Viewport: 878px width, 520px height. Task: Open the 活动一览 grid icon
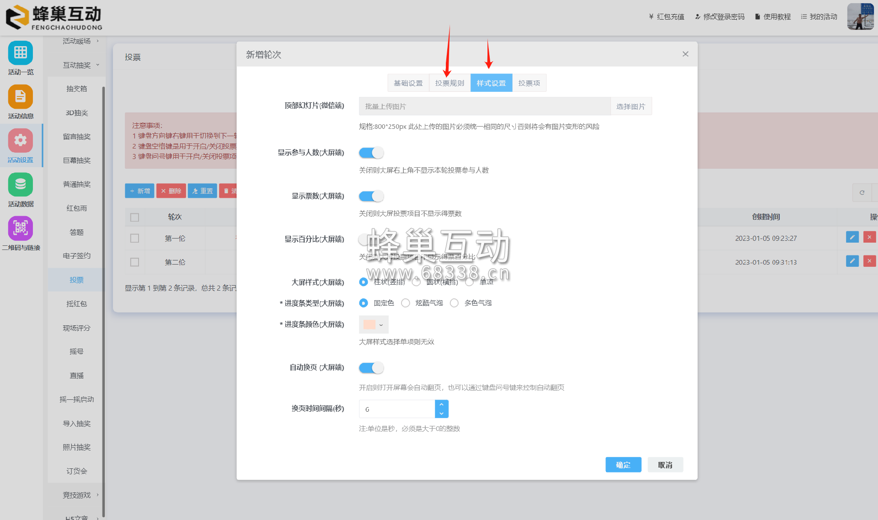tap(20, 53)
